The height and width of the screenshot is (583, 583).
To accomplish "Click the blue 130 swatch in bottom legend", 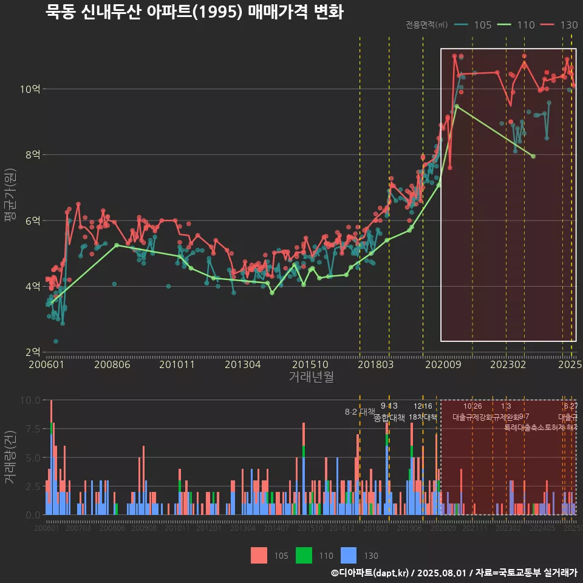I will tap(349, 556).
